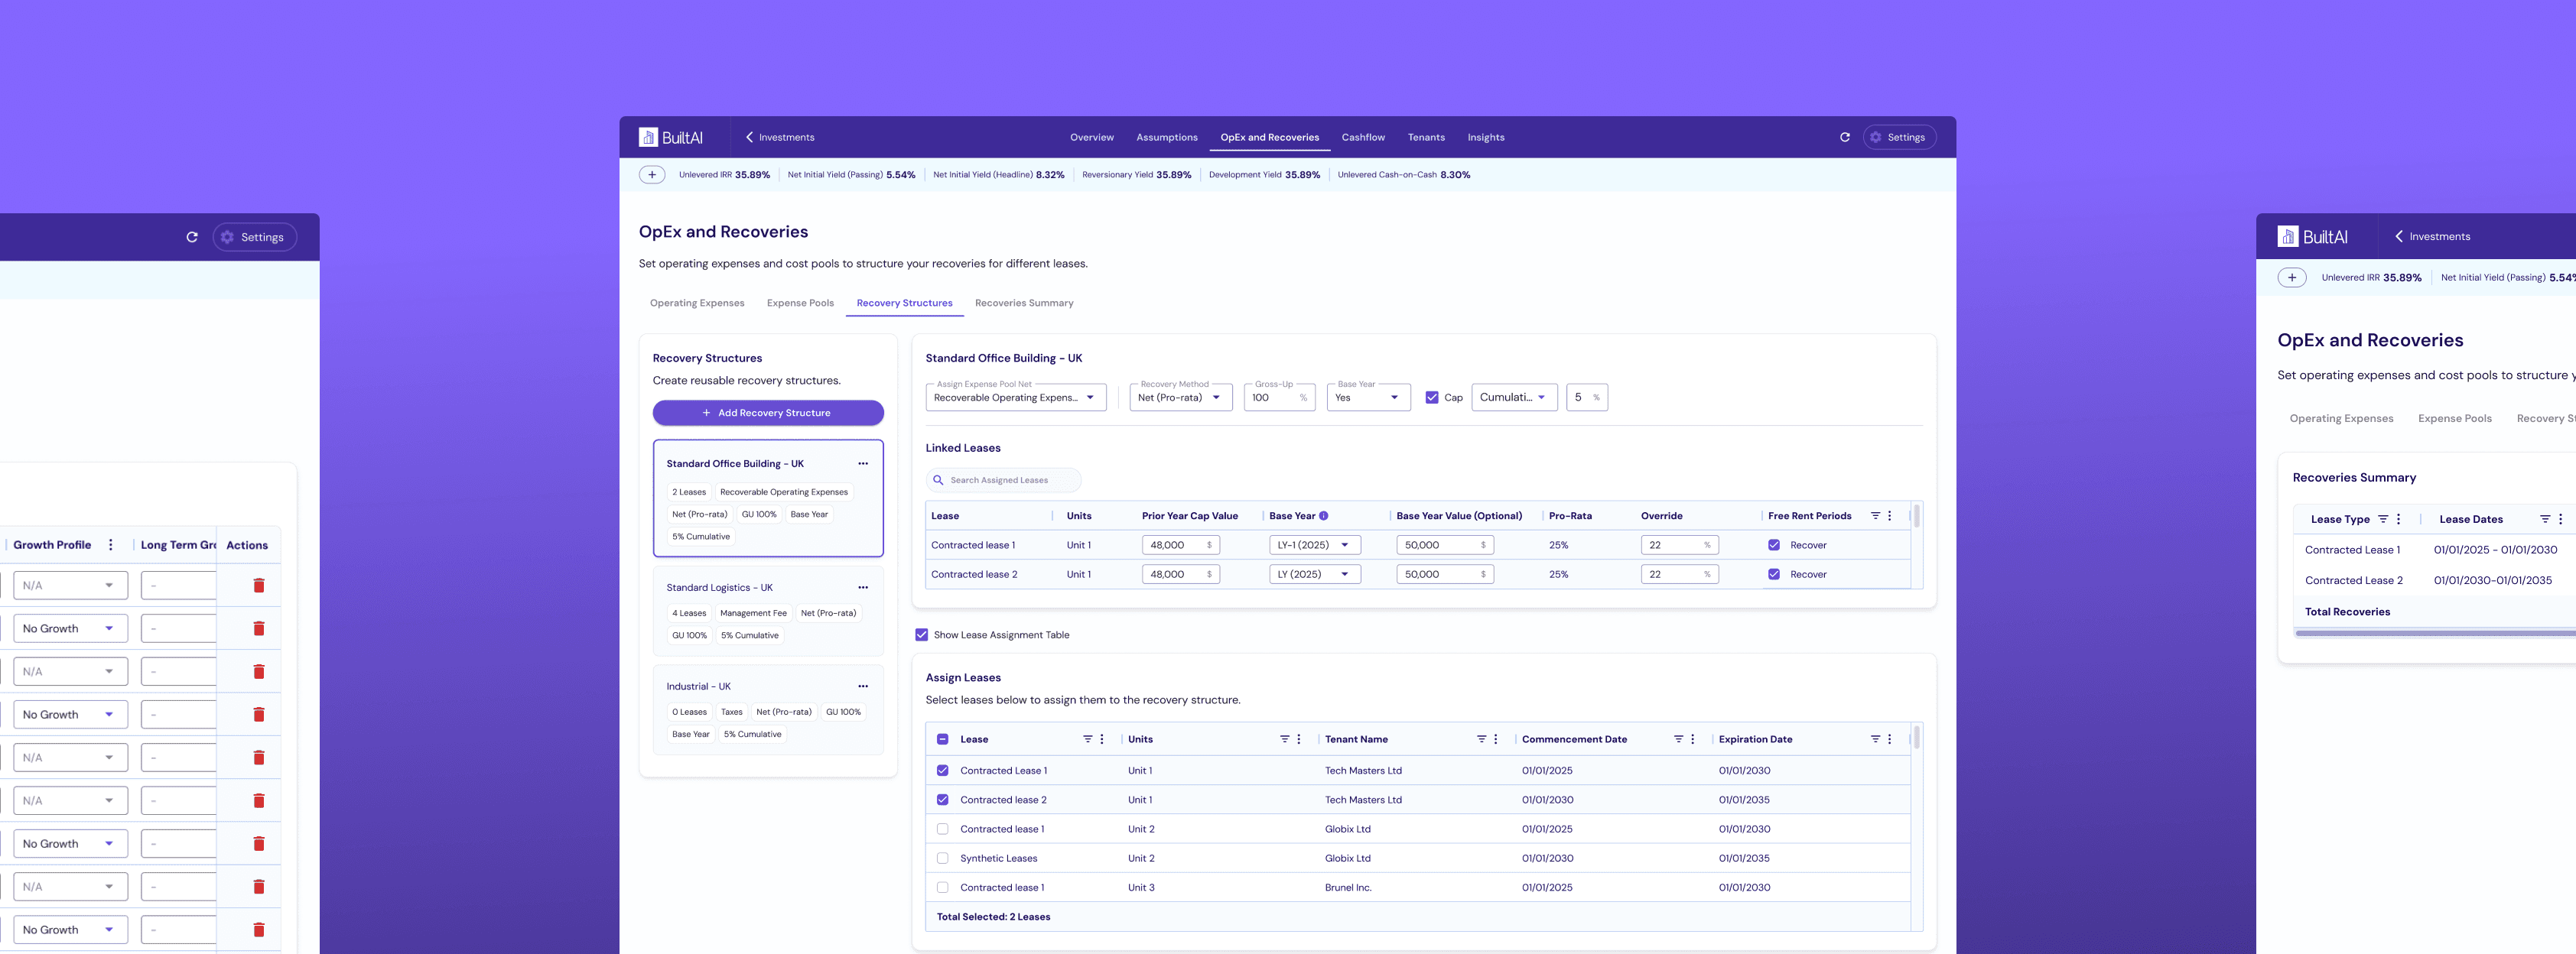The image size is (2576, 954).
Task: Click the Base Year info icon
Action: click(x=1323, y=515)
